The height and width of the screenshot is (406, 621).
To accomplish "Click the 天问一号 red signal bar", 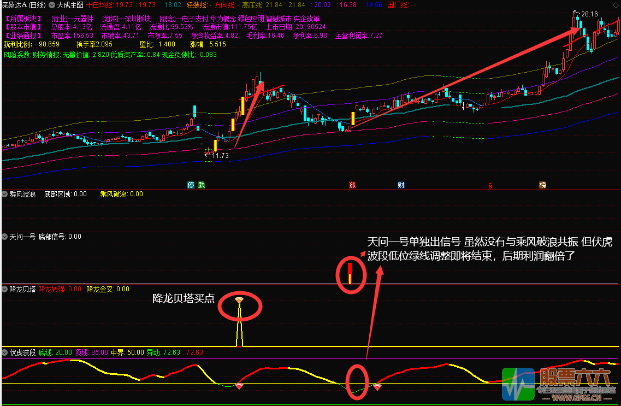I will pos(350,273).
